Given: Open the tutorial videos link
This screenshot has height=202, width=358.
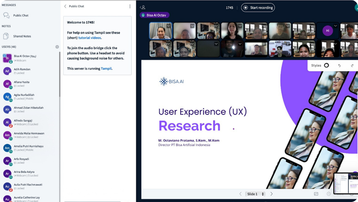Looking at the screenshot, I should pyautogui.click(x=90, y=38).
